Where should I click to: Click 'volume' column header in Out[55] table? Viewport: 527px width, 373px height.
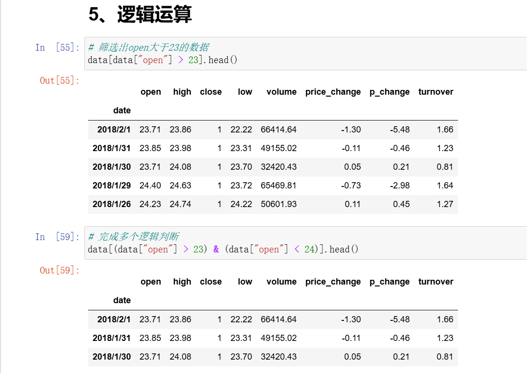tap(282, 92)
